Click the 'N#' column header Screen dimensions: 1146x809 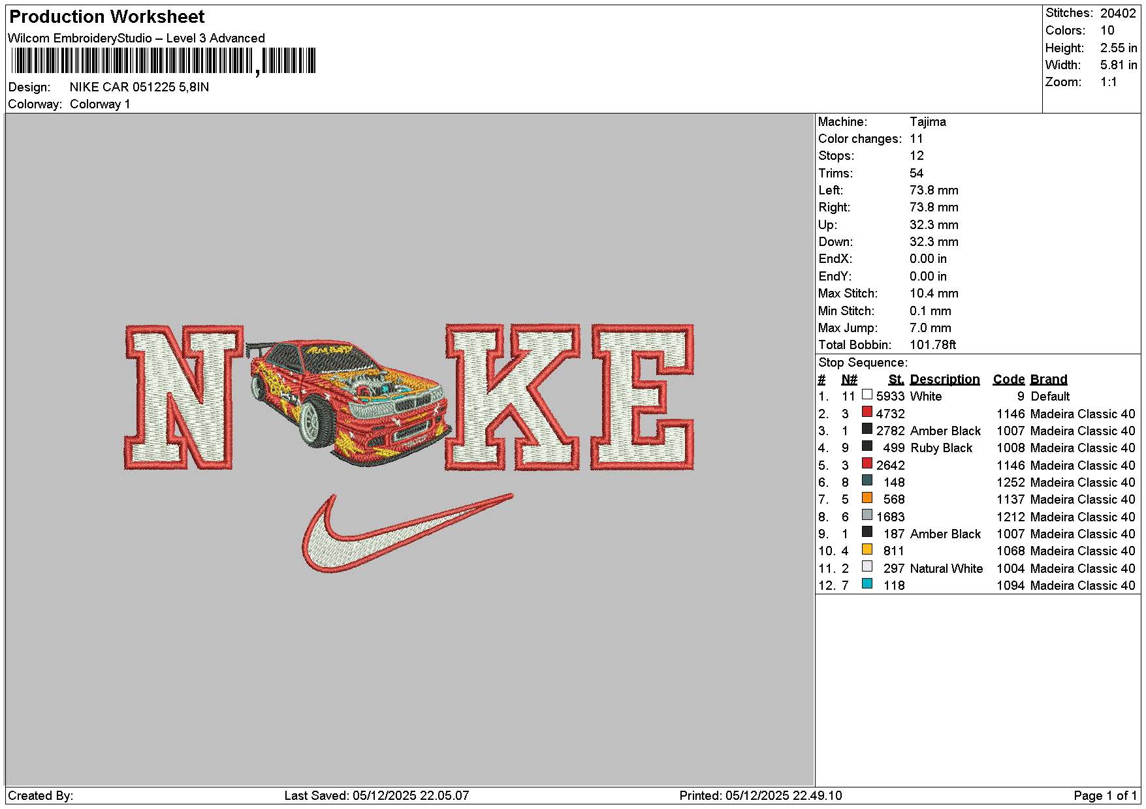tap(849, 380)
